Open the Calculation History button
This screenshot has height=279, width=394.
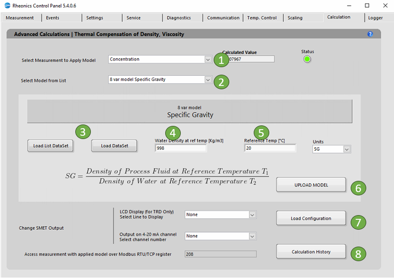pyautogui.click(x=311, y=252)
